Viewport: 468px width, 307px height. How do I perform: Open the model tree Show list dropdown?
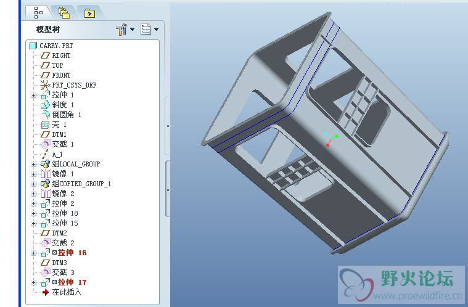149,29
